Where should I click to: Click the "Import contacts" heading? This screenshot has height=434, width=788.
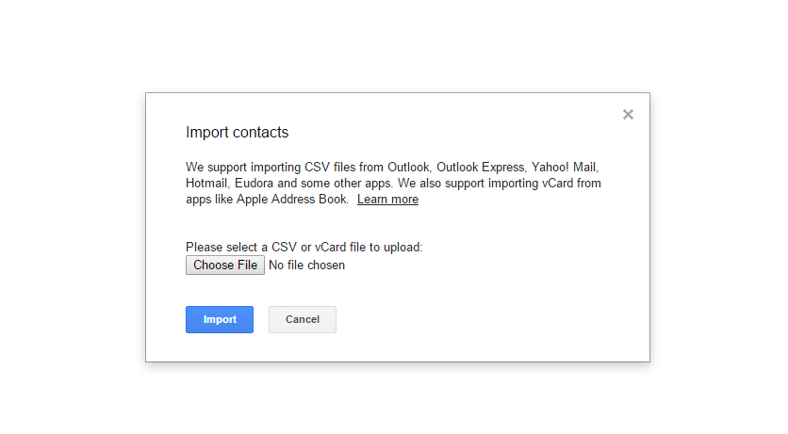(237, 133)
